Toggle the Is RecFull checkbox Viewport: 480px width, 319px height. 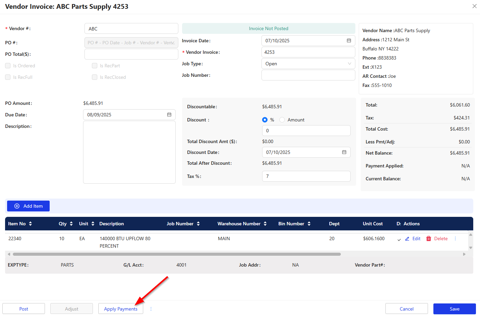[8, 77]
